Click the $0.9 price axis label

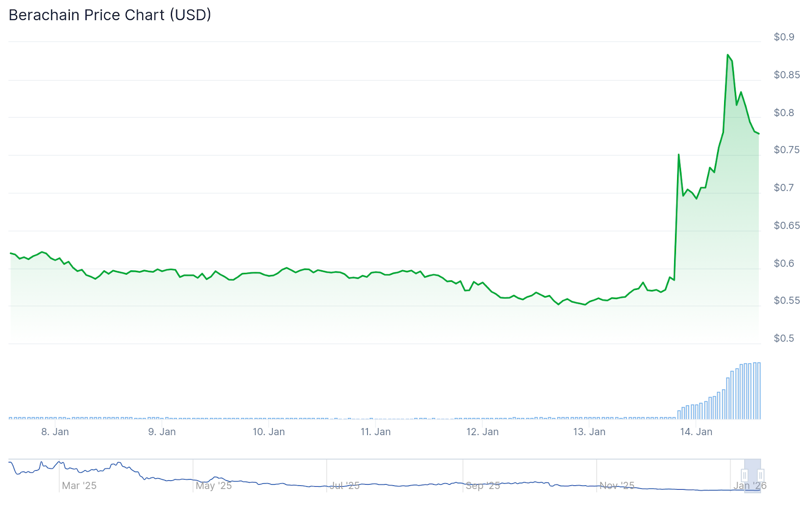(784, 37)
